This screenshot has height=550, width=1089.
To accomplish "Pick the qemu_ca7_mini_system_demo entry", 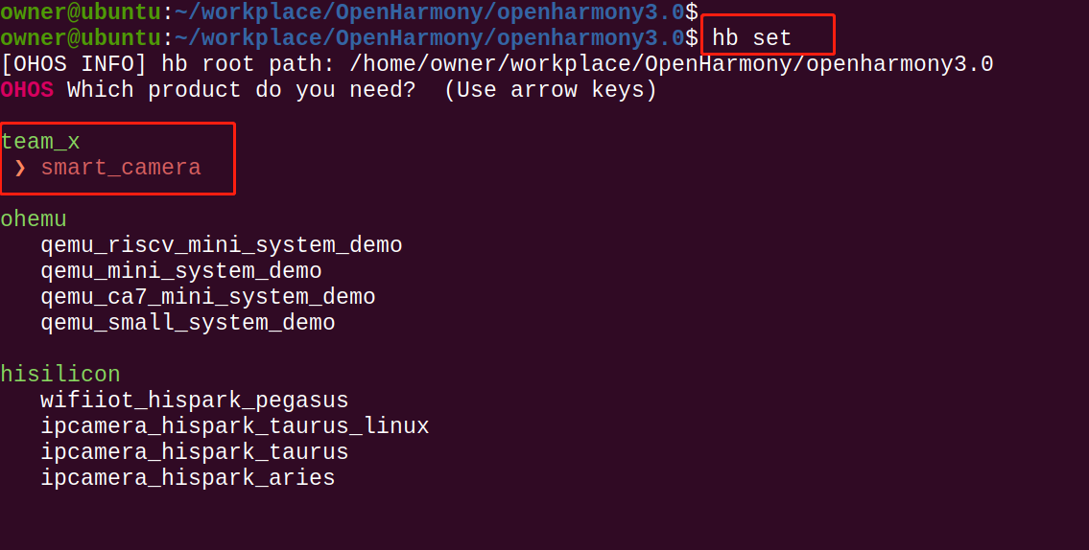I will pyautogui.click(x=207, y=297).
